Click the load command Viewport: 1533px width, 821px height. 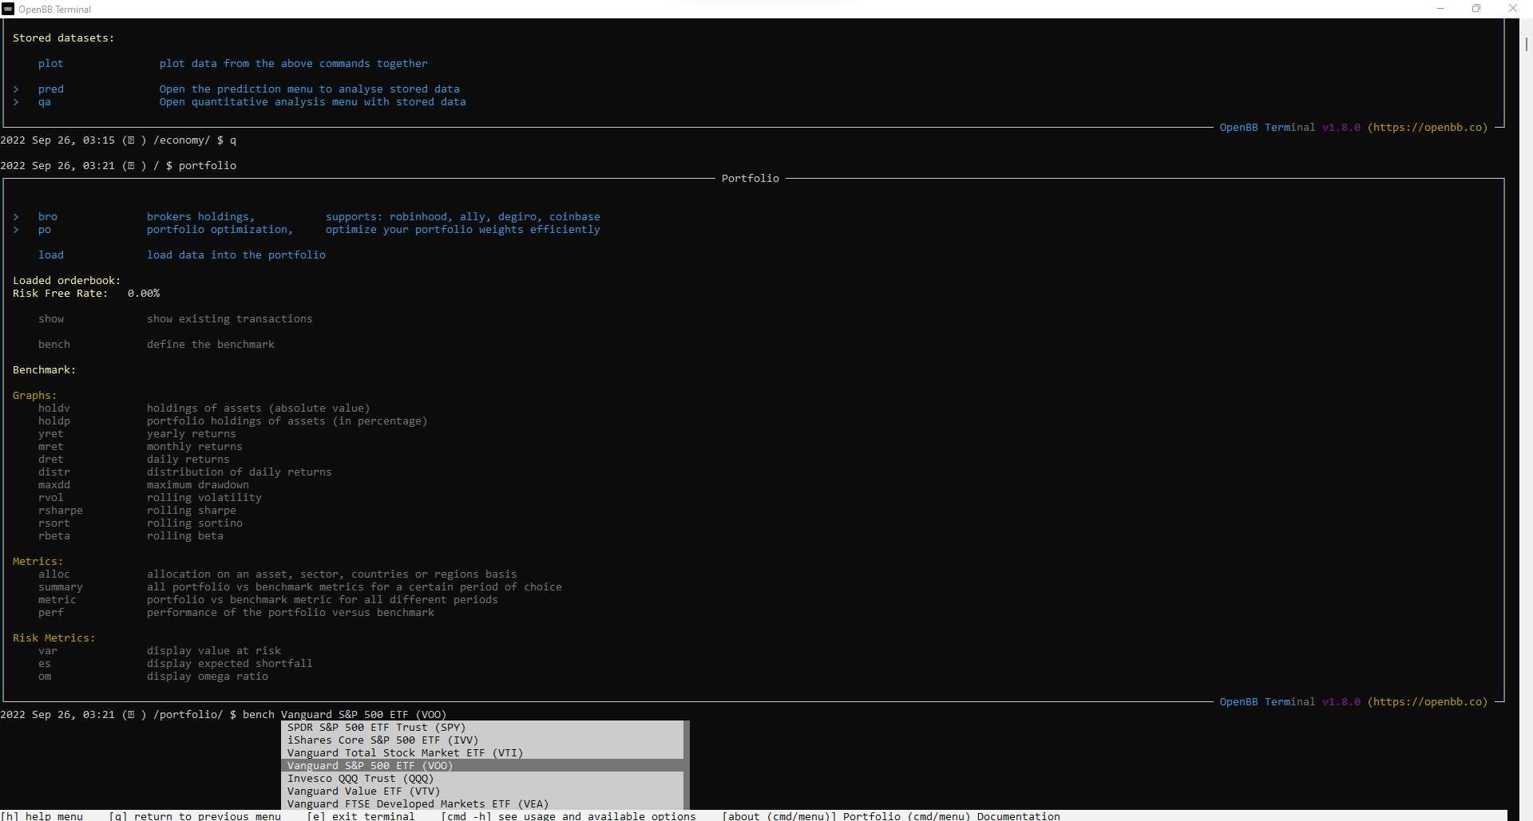pyautogui.click(x=50, y=255)
